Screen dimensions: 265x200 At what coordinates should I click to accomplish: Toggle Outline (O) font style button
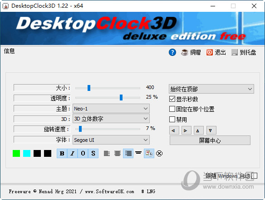(x=83, y=154)
